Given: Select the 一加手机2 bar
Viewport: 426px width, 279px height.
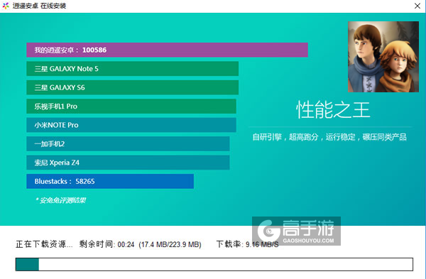Looking at the screenshot, I should pyautogui.click(x=128, y=143).
